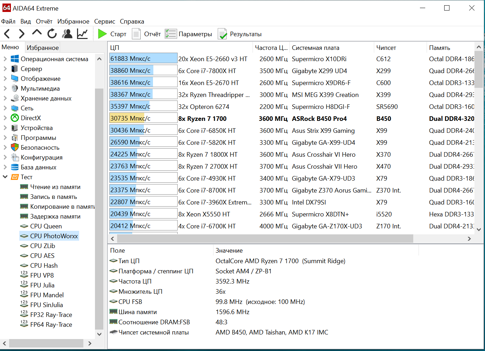This screenshot has height=351, width=485.
Task: Select the 61883 Мпкс/с result bar
Action: 143,59
